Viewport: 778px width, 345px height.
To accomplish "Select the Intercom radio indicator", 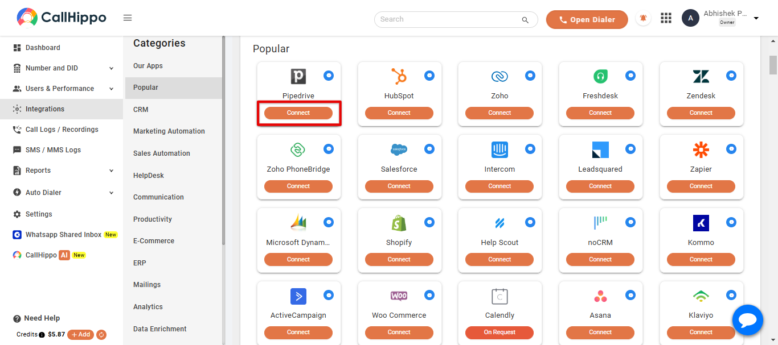I will [530, 149].
